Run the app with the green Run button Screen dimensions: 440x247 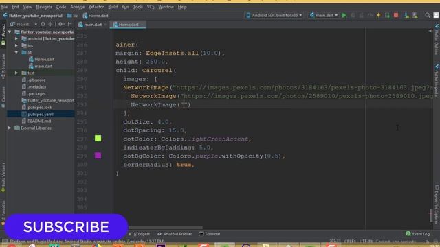pos(344,15)
